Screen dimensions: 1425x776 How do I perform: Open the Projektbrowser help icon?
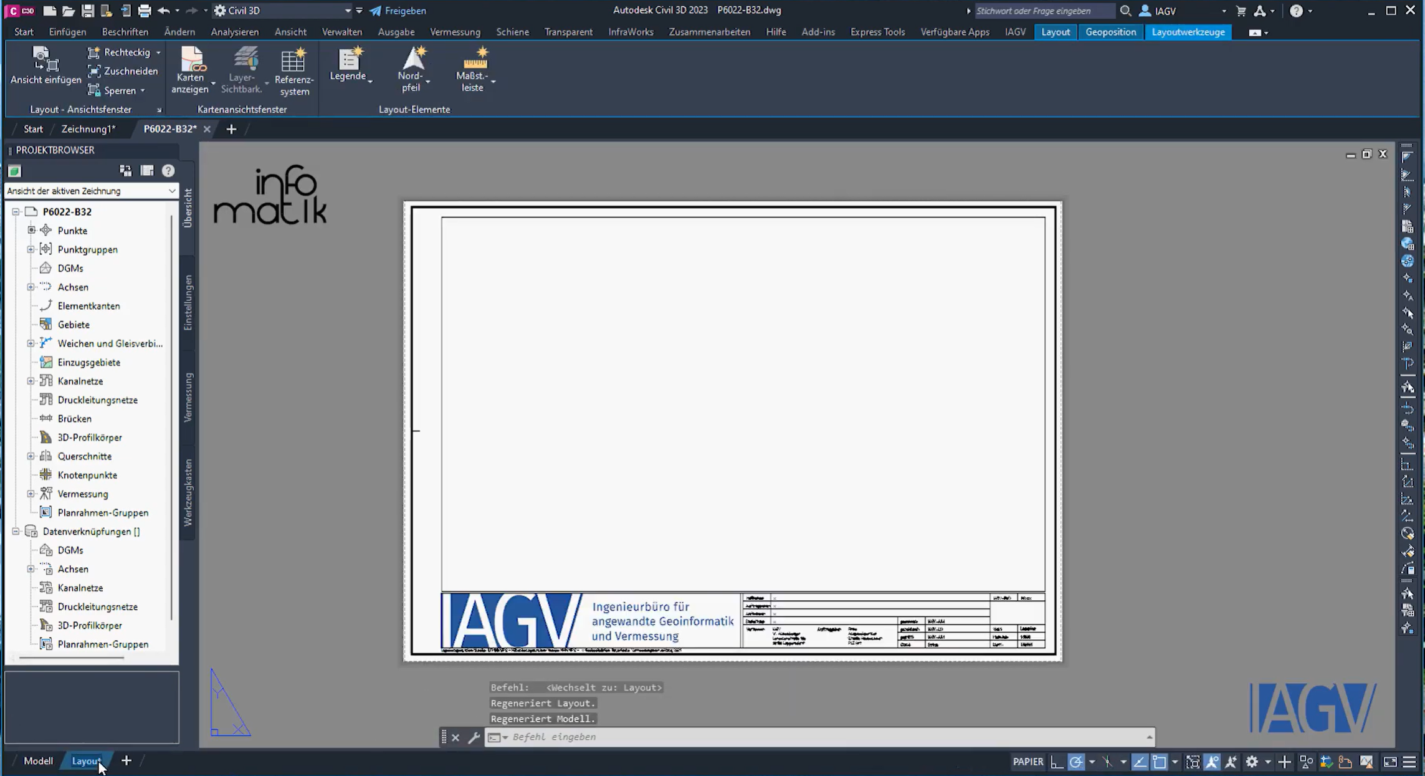tap(168, 171)
